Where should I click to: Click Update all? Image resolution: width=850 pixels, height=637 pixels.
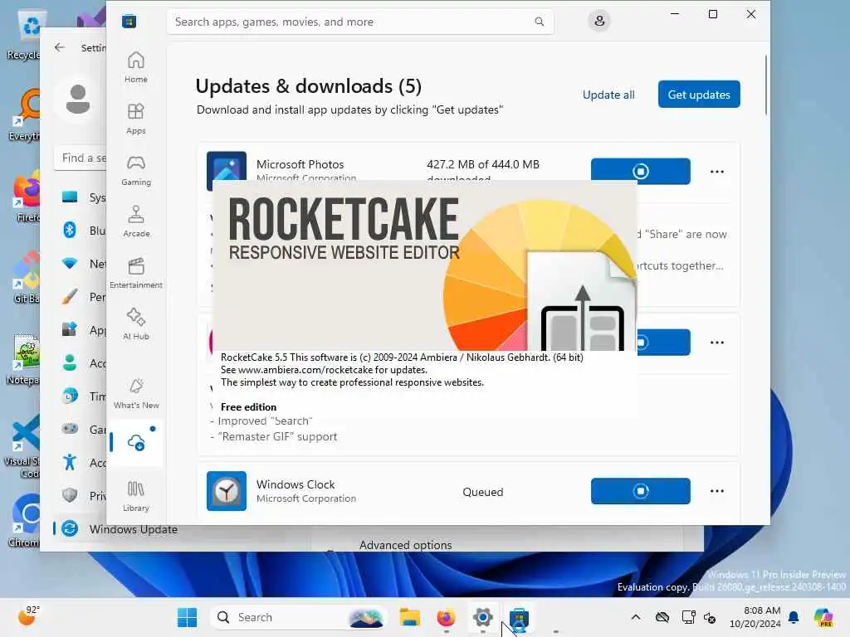(608, 95)
